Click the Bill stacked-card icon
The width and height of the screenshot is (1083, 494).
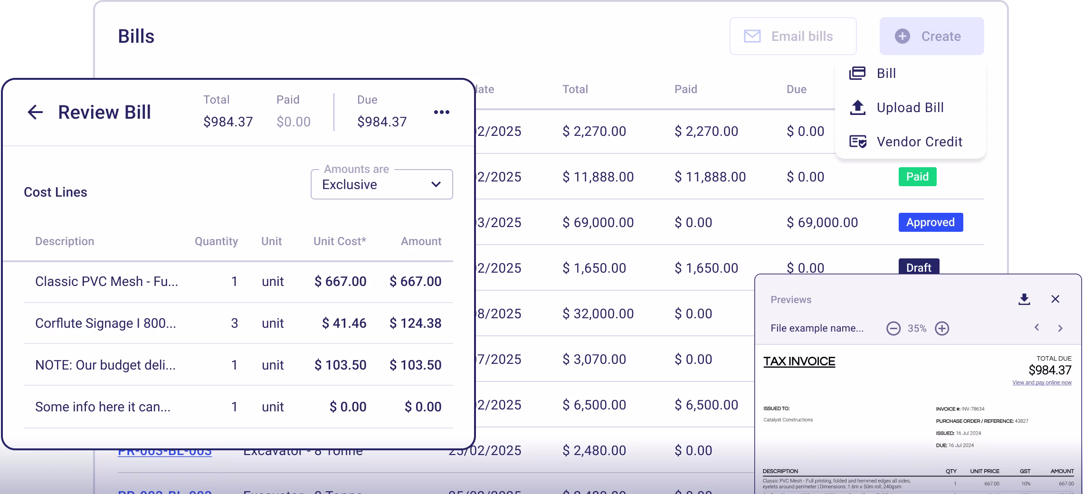pos(857,73)
